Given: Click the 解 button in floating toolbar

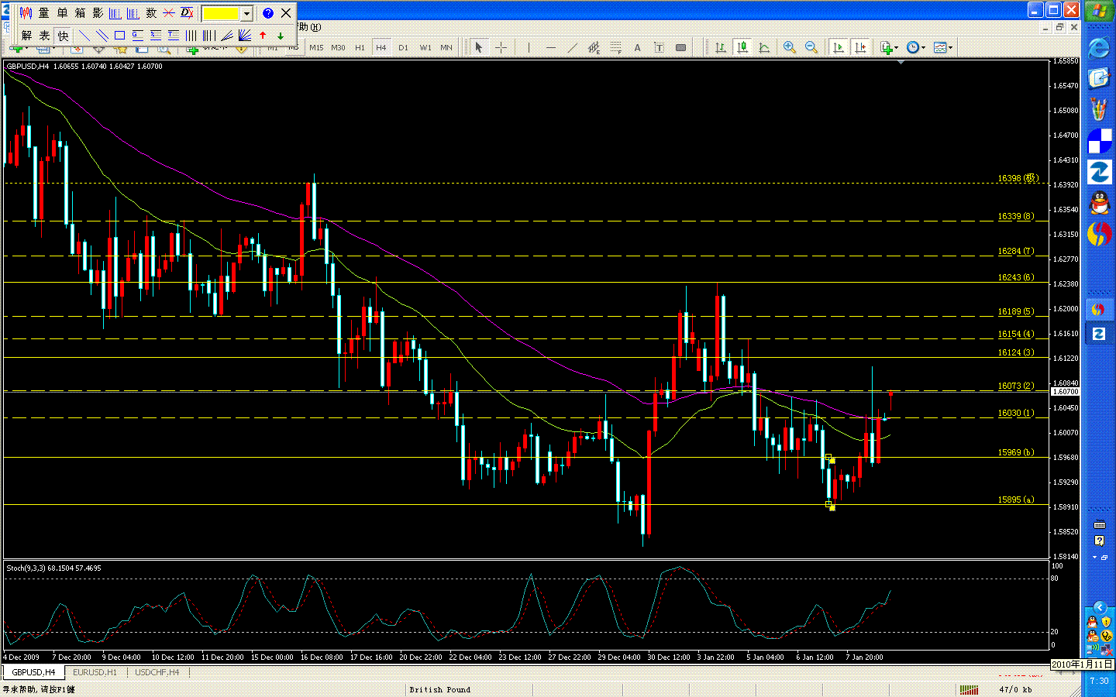Looking at the screenshot, I should click(27, 36).
